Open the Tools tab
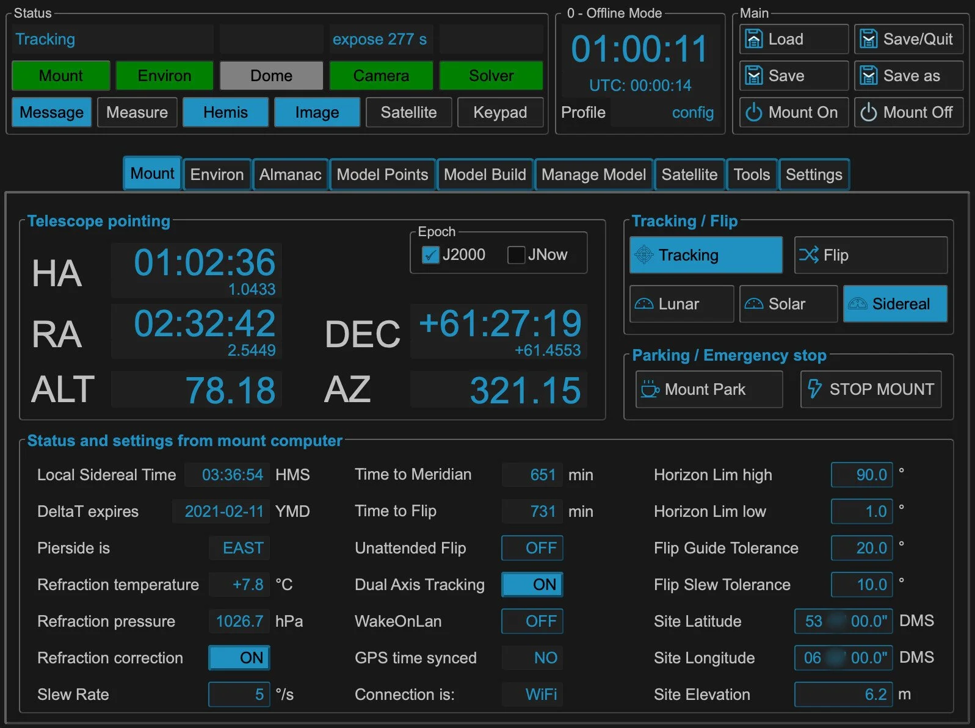Screen dimensions: 975x728 point(752,175)
